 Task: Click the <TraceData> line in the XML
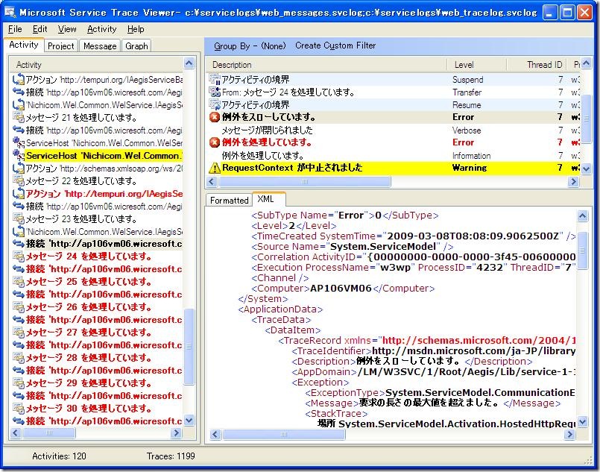(x=281, y=320)
